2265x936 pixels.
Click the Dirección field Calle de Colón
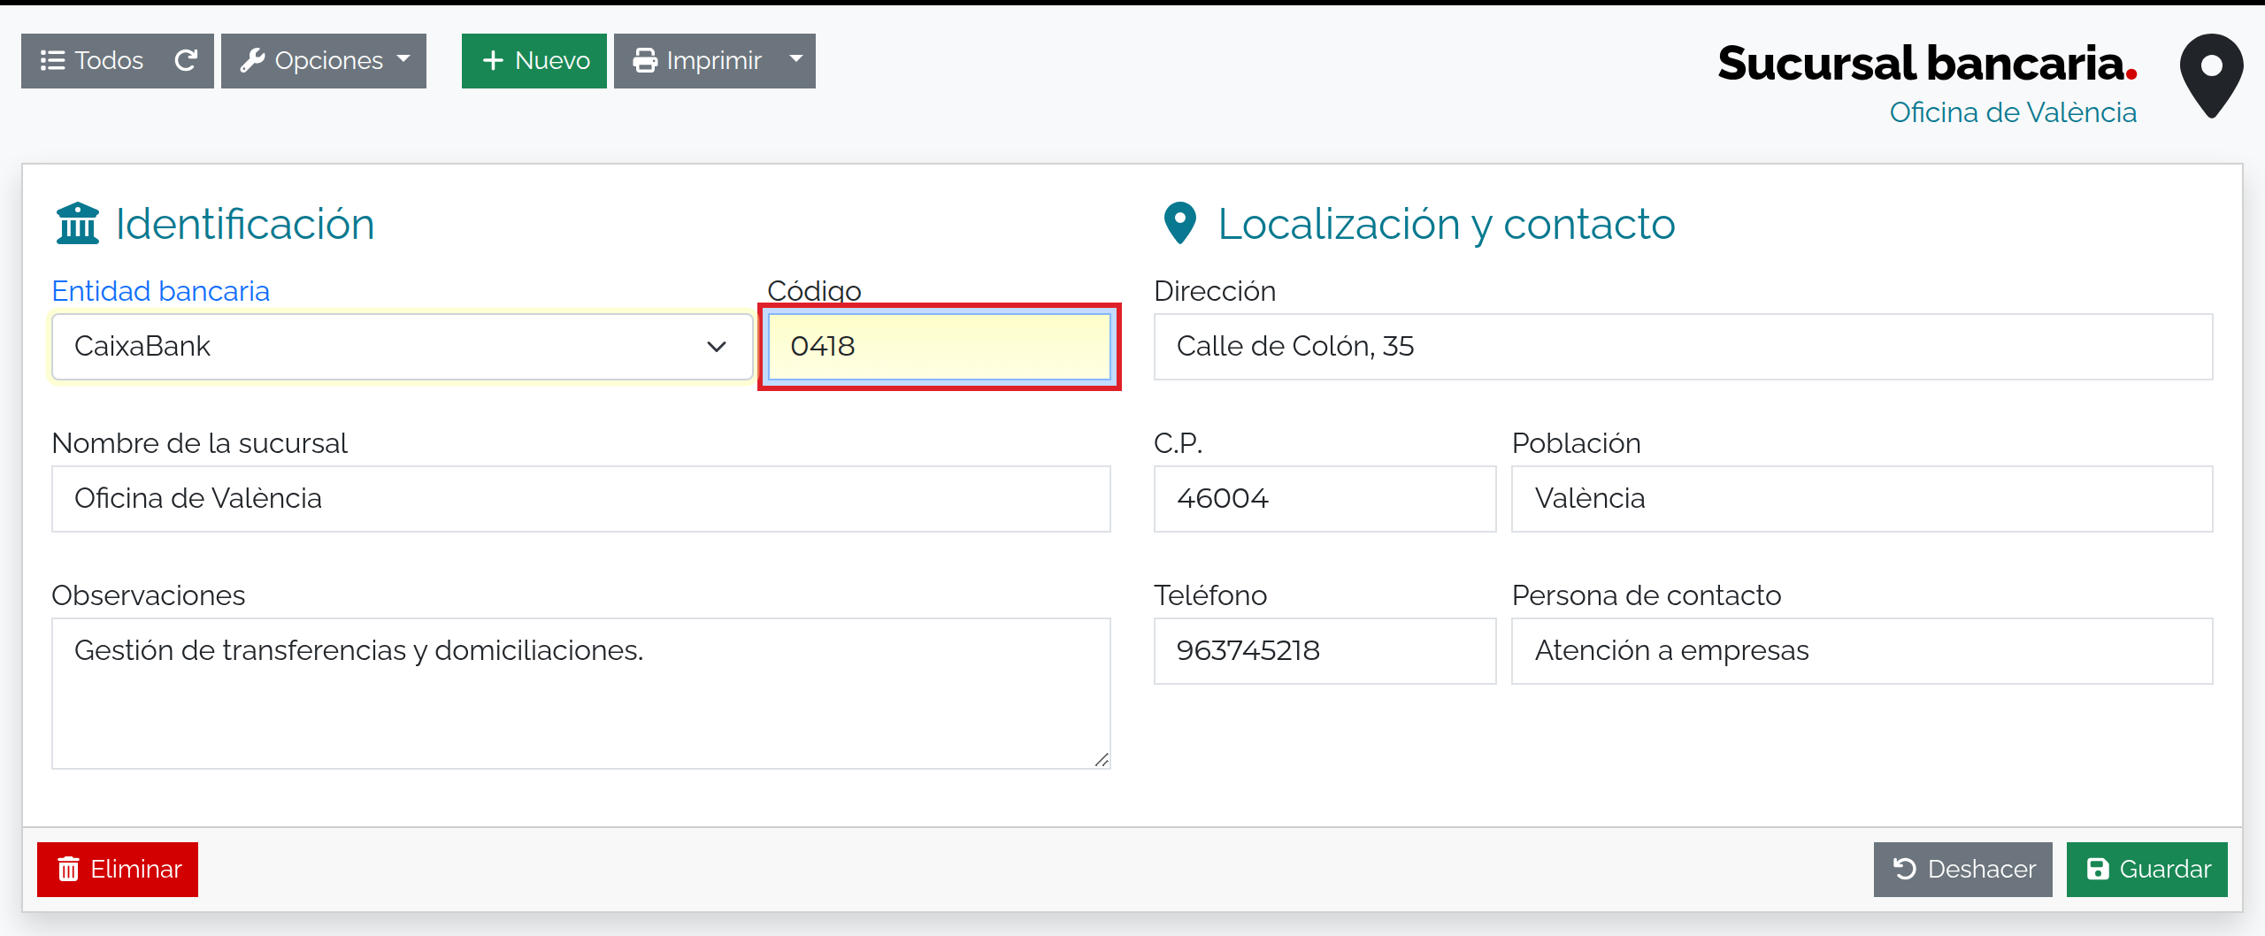[1684, 346]
